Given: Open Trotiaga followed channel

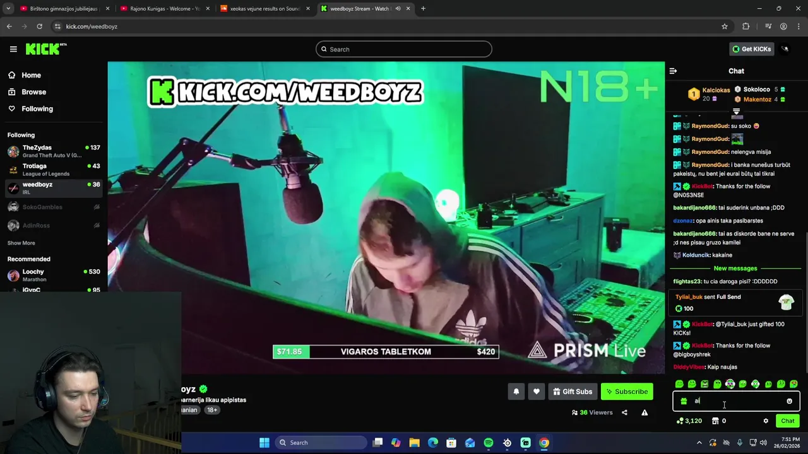Looking at the screenshot, I should coord(54,170).
